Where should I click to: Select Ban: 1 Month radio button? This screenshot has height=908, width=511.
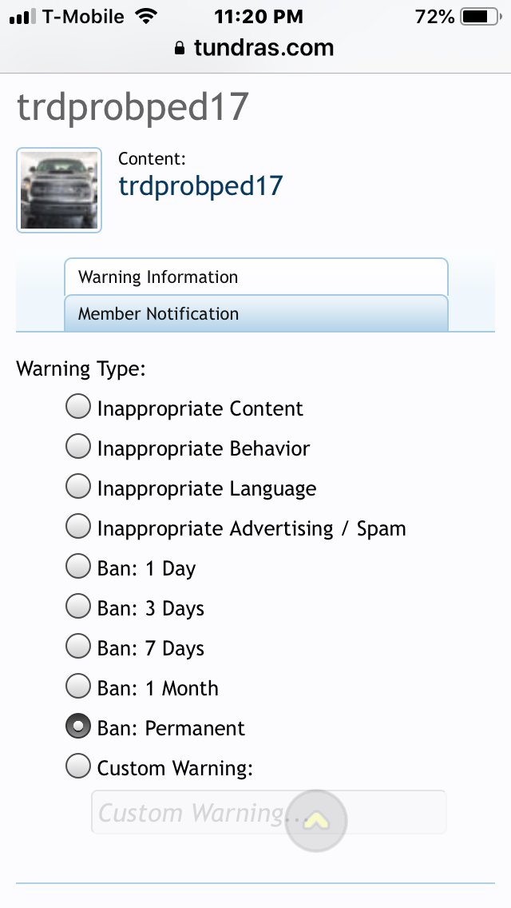[x=78, y=687]
